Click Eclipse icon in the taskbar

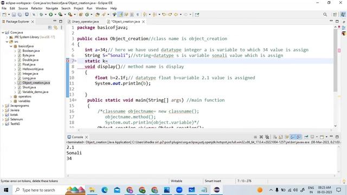(x=217, y=190)
